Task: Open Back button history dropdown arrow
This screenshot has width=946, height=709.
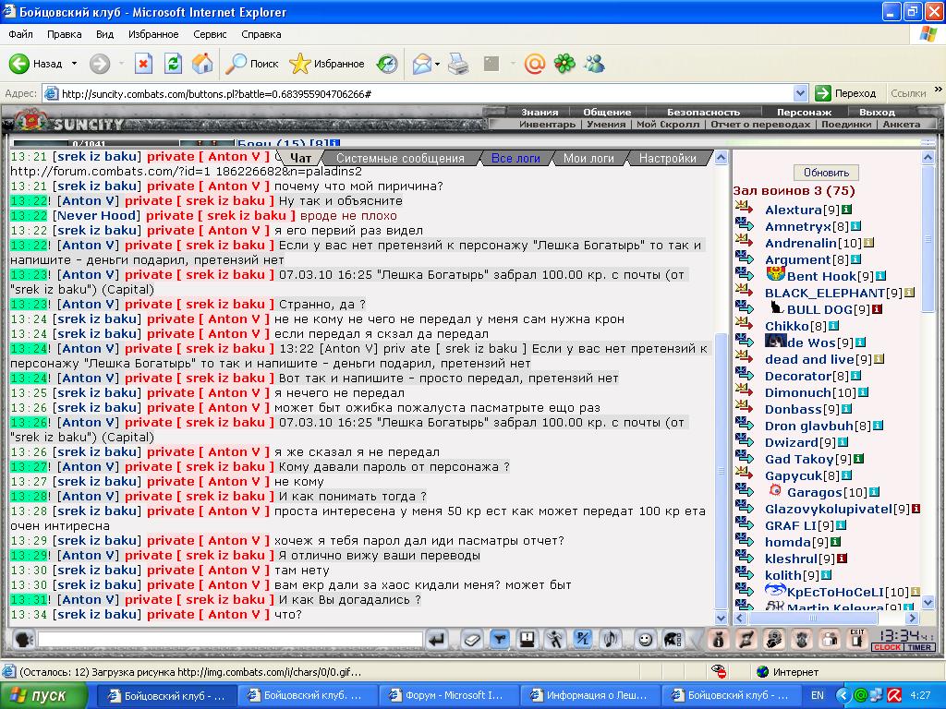Action: [x=74, y=64]
